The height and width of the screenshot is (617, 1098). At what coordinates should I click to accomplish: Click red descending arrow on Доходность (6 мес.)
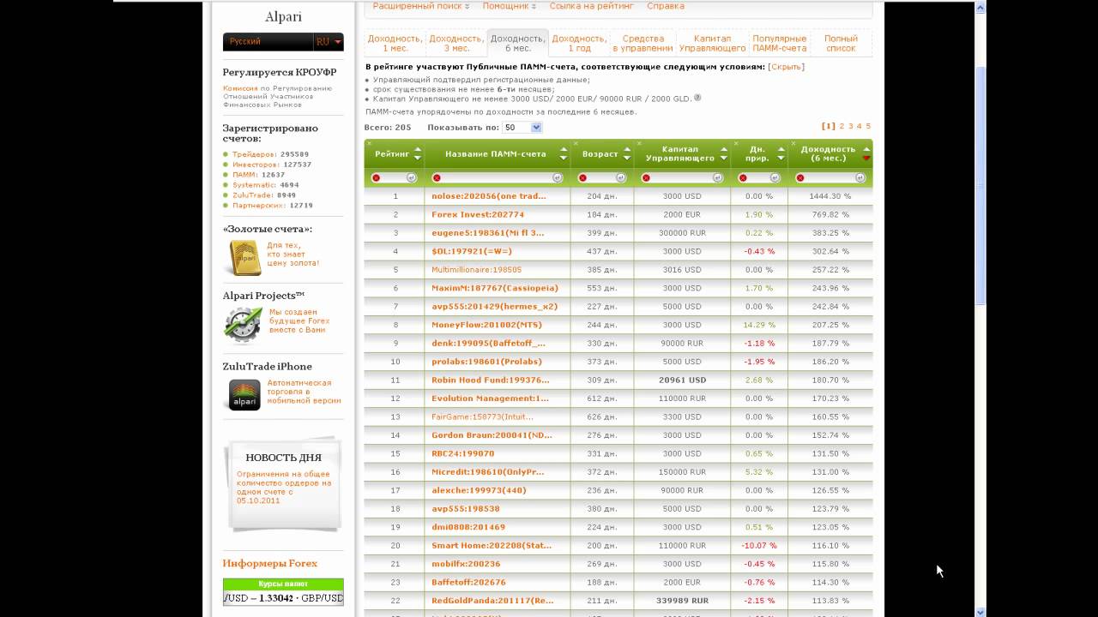[x=866, y=159]
